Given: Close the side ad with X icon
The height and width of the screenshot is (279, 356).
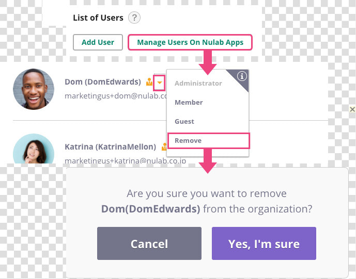Looking at the screenshot, I should pos(352,109).
